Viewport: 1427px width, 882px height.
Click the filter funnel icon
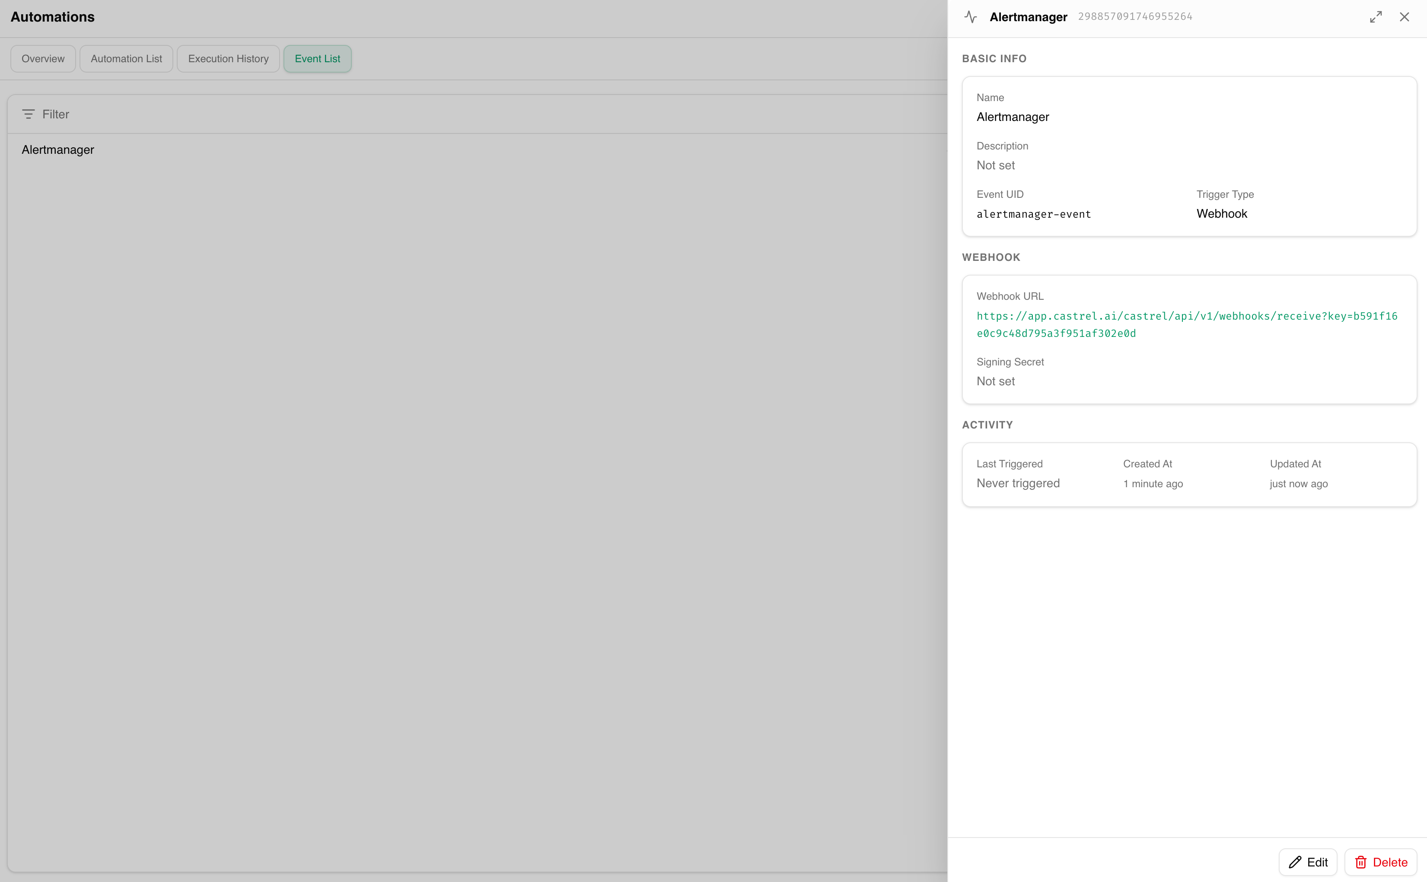coord(29,114)
